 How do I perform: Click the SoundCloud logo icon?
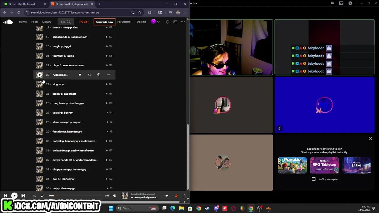[x=8, y=22]
